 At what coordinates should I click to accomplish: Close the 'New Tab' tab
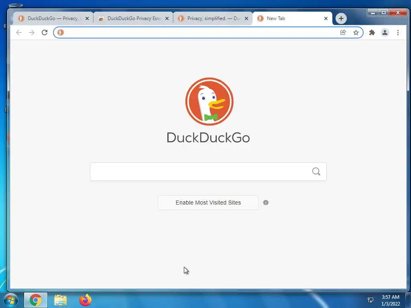coord(326,18)
